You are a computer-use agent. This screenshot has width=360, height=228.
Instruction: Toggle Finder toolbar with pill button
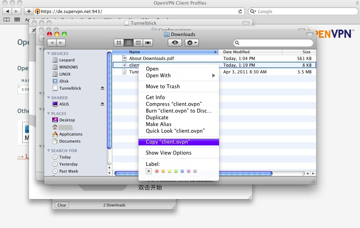click(x=309, y=34)
